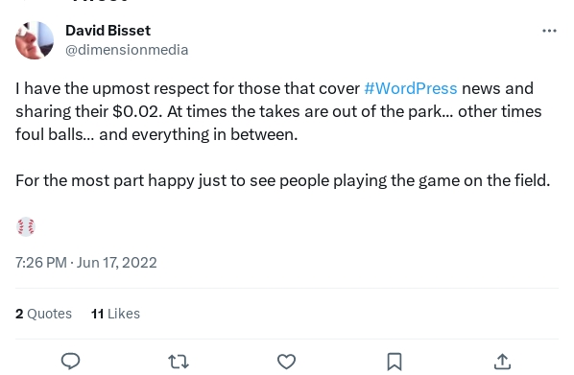This screenshot has width=574, height=375.
Task: Click the 'I have the upmost respect' paragraph
Action: point(278,111)
